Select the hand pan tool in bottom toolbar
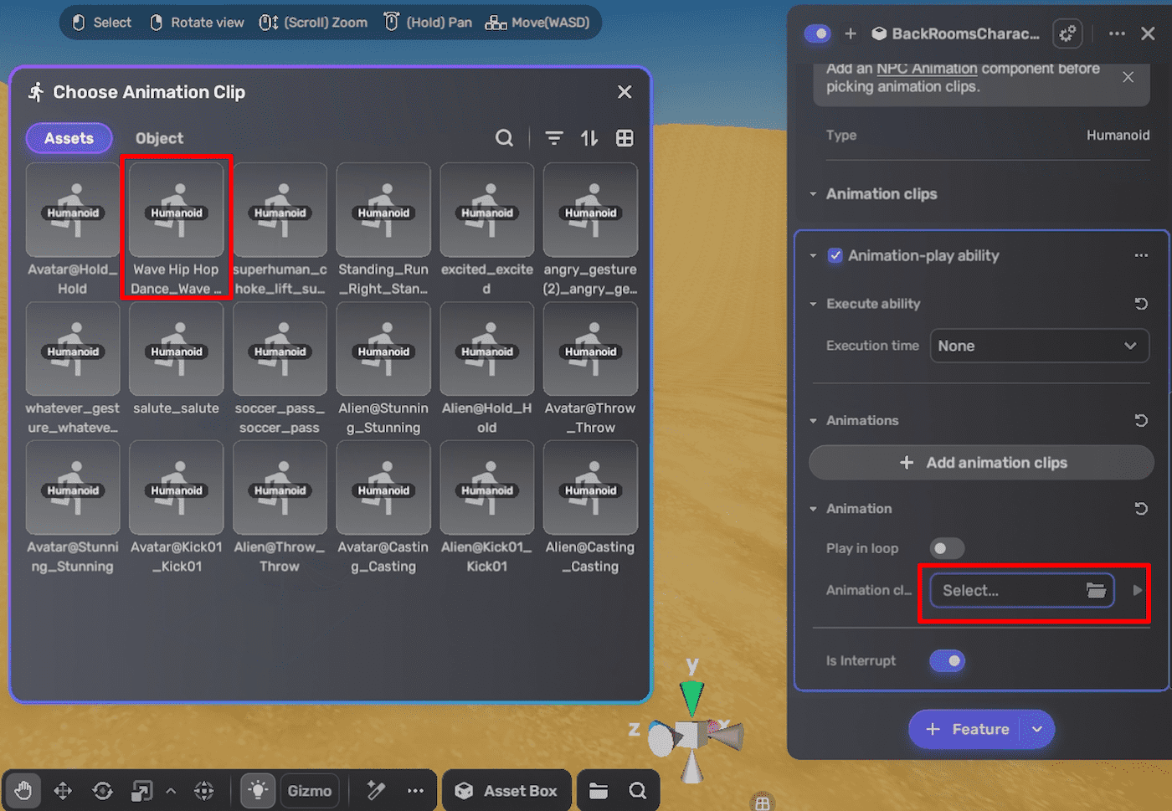Viewport: 1172px width, 811px height. [x=23, y=790]
